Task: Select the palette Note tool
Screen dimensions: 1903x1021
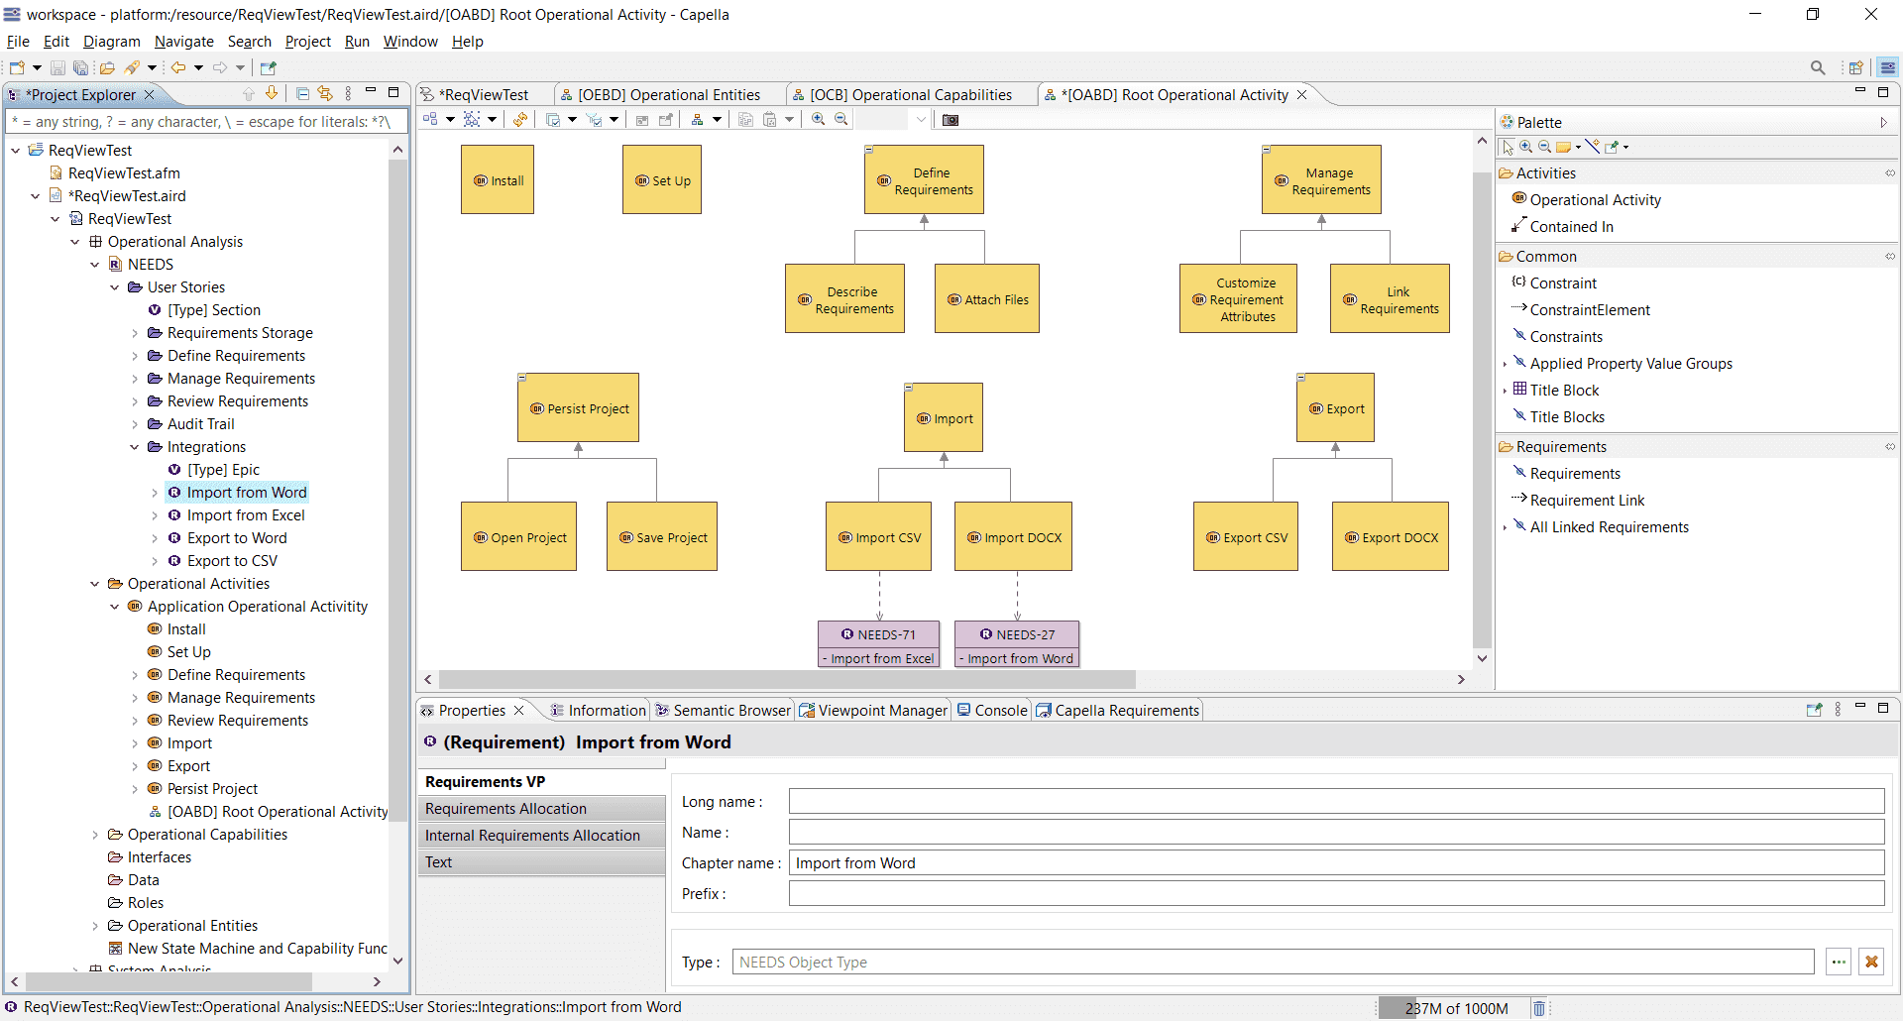Action: click(x=1564, y=147)
